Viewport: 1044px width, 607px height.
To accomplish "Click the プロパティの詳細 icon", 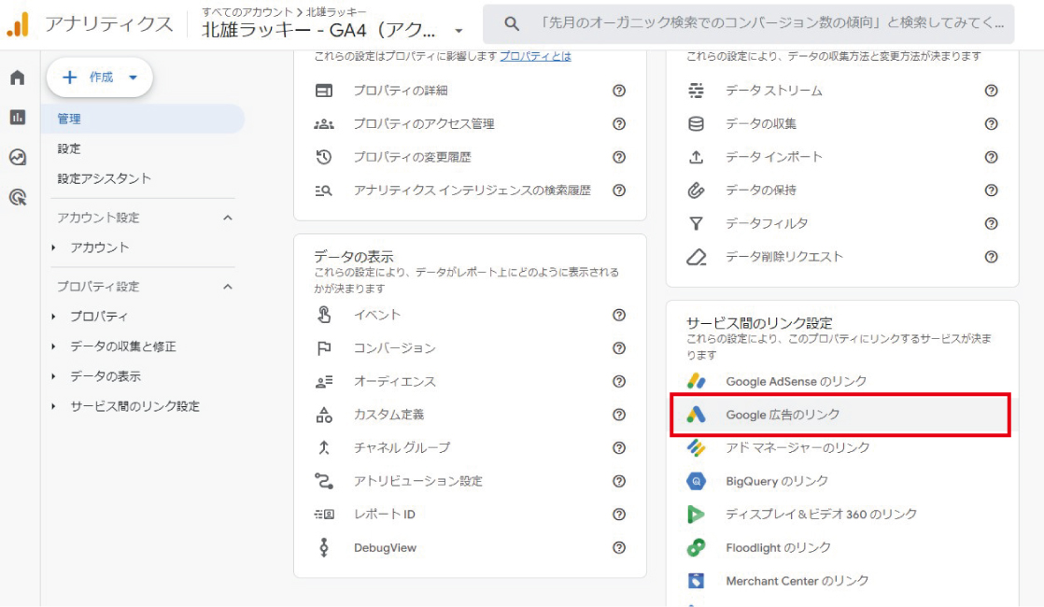I will pos(324,91).
